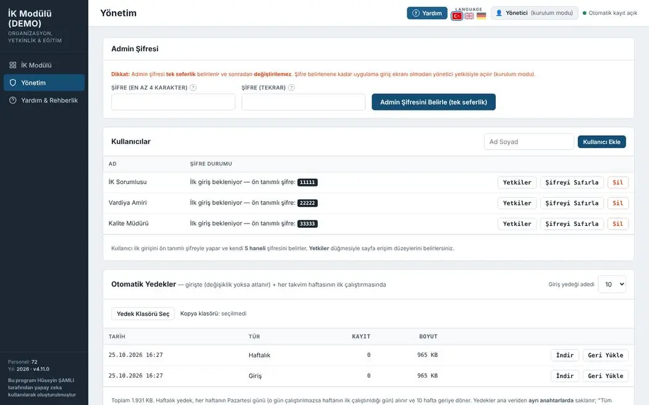Click Geri Yükle for the Giriş backup
The height and width of the screenshot is (405, 649).
pos(606,375)
